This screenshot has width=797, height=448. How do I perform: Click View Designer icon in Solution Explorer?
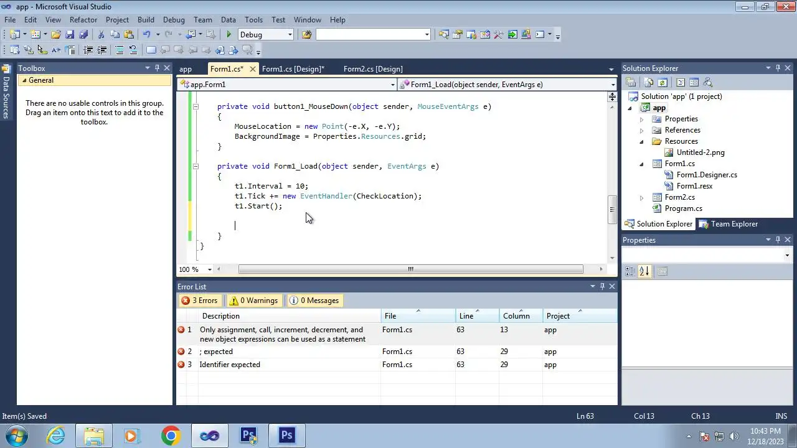pos(694,82)
